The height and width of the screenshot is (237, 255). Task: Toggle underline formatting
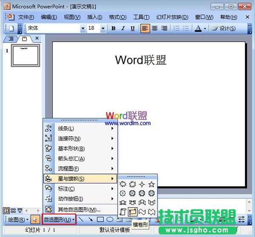(133, 29)
